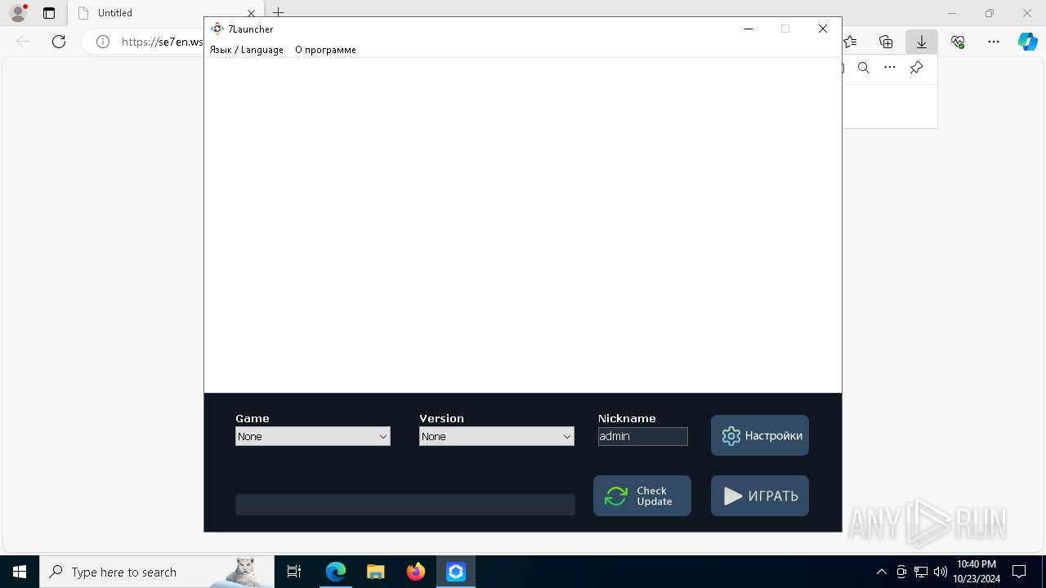The image size is (1046, 588).
Task: Show hidden system tray icons
Action: 881,572
